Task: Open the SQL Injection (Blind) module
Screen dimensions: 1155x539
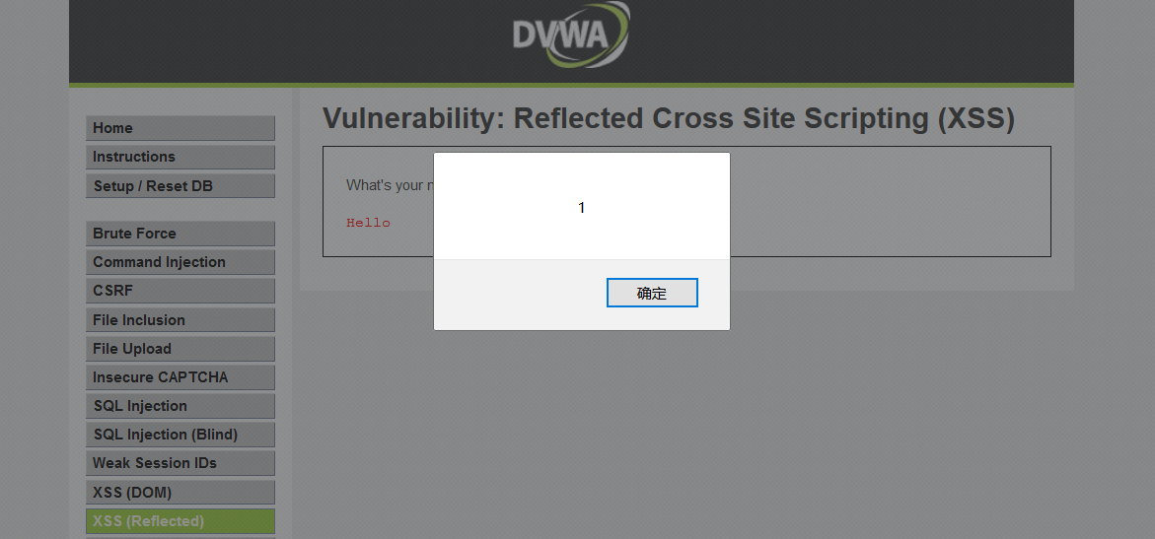Action: pyautogui.click(x=180, y=435)
